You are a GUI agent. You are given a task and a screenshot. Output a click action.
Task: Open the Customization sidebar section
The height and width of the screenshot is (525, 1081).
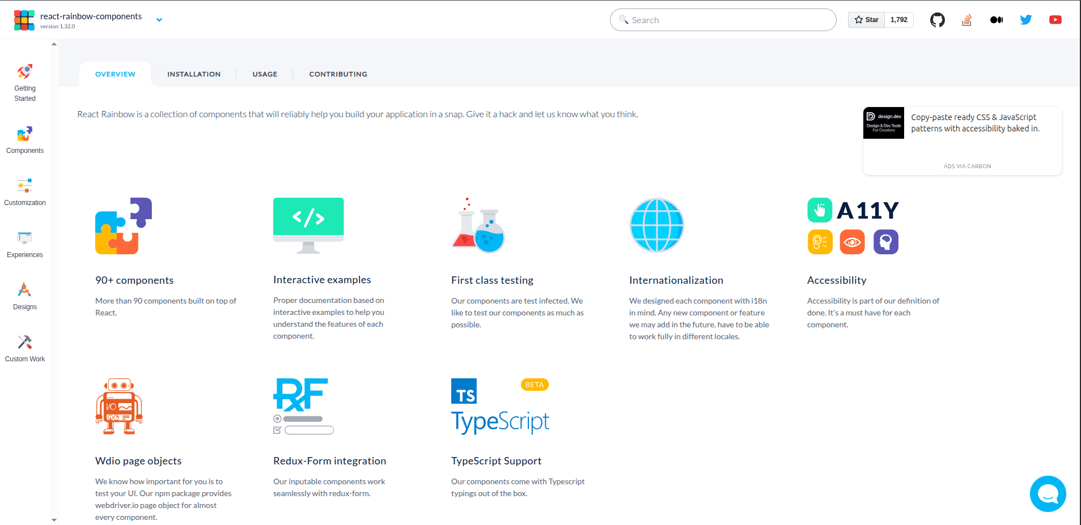pyautogui.click(x=25, y=193)
